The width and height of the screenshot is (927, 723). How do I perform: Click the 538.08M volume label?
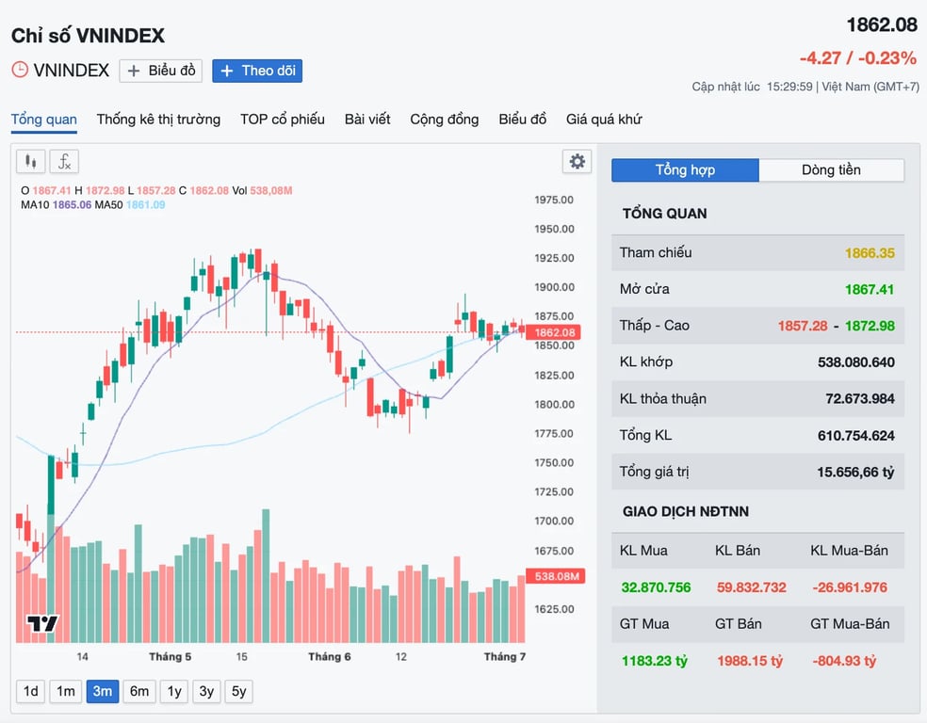(x=556, y=576)
